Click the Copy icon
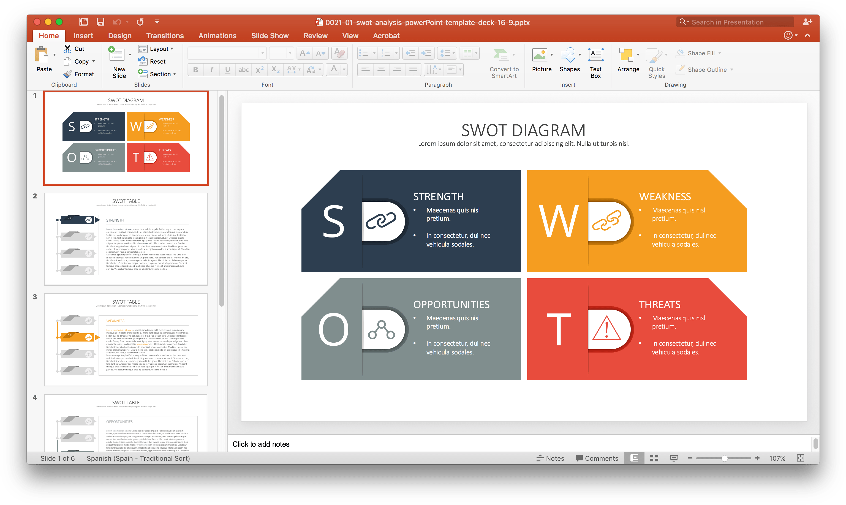Screen dimensions: 846x505 pos(67,62)
